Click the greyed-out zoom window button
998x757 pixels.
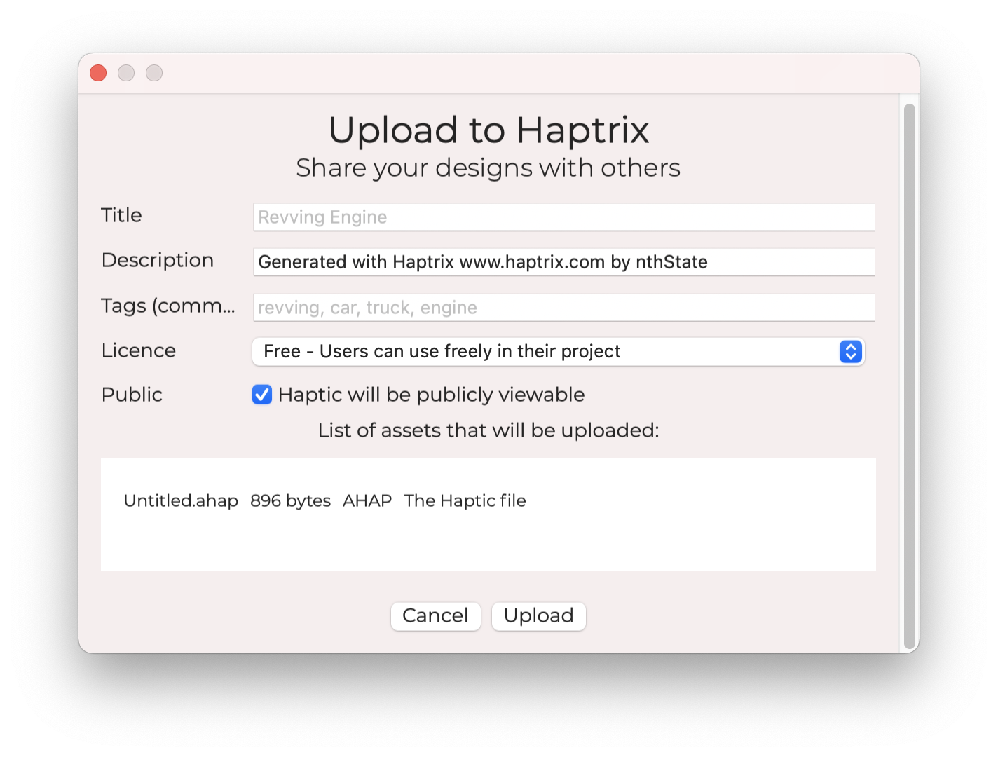click(154, 73)
